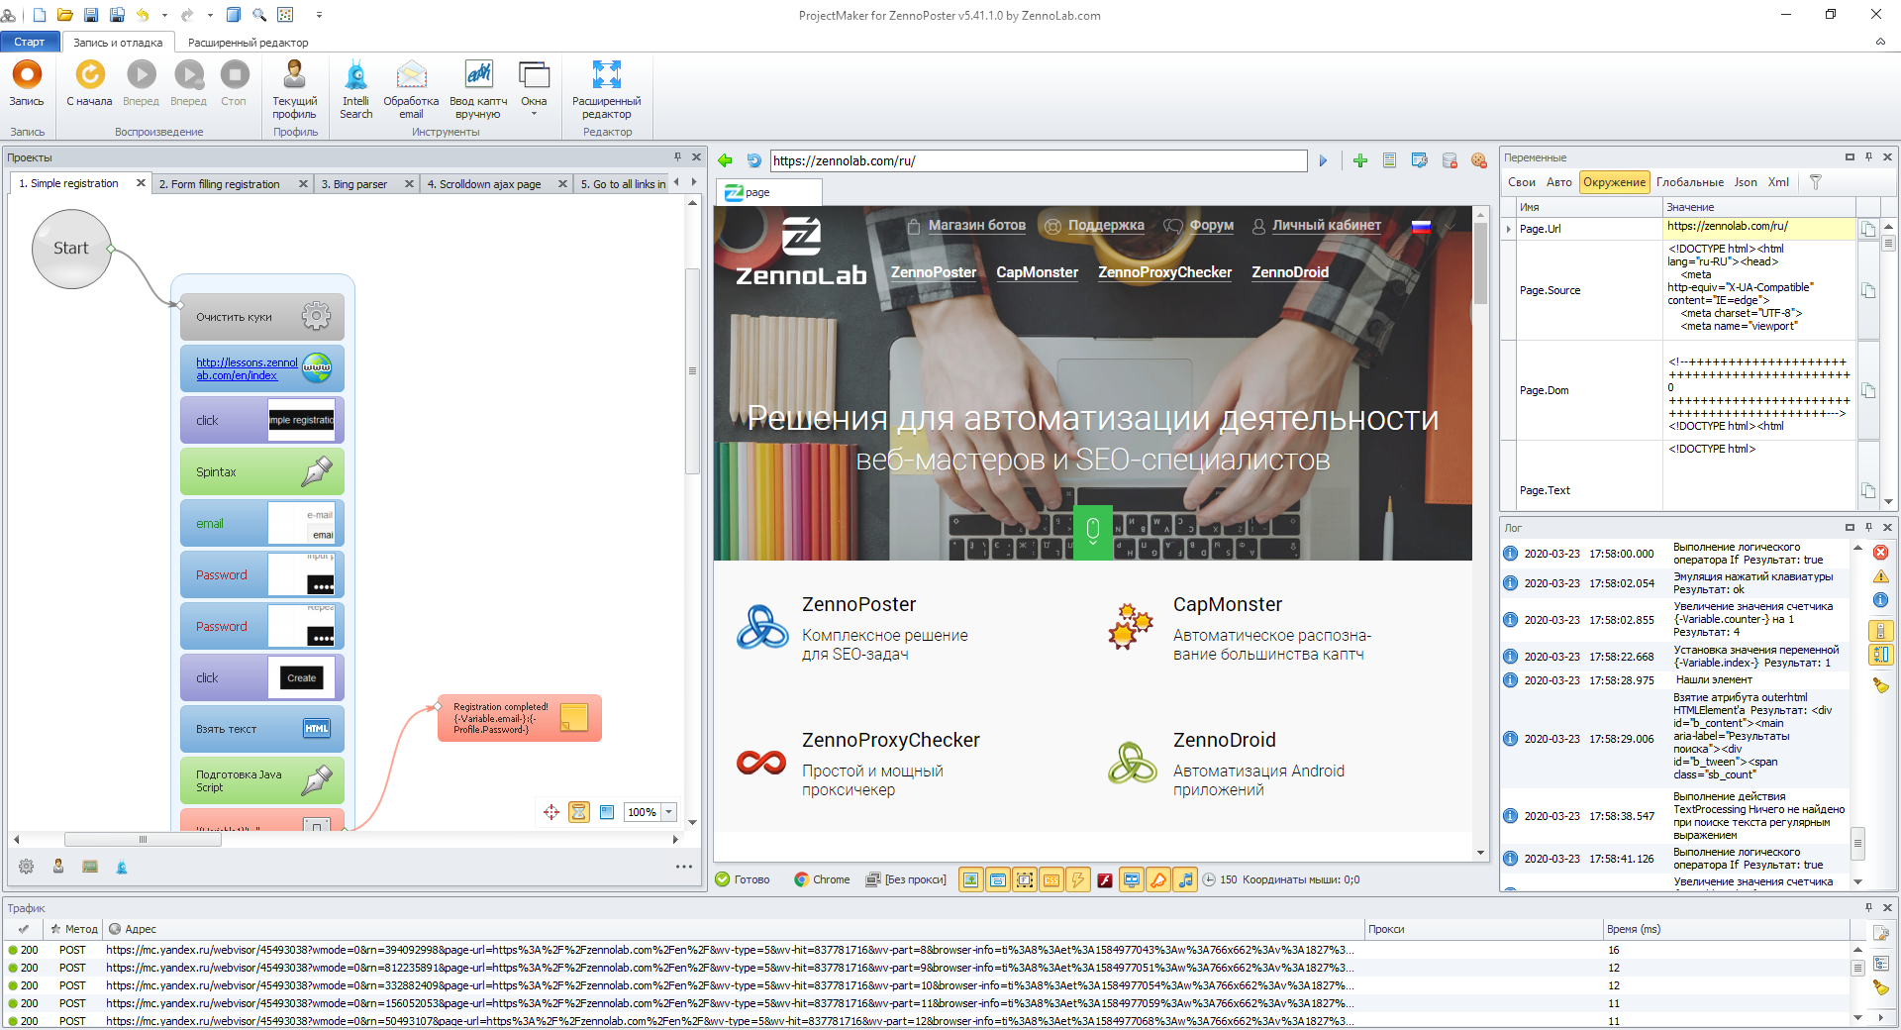Click the clear cookies icon in browser toolbar
This screenshot has height=1030, width=1901.
(x=1478, y=160)
